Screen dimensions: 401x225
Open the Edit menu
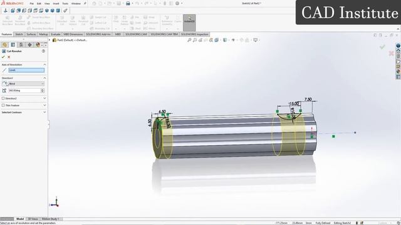39,4
